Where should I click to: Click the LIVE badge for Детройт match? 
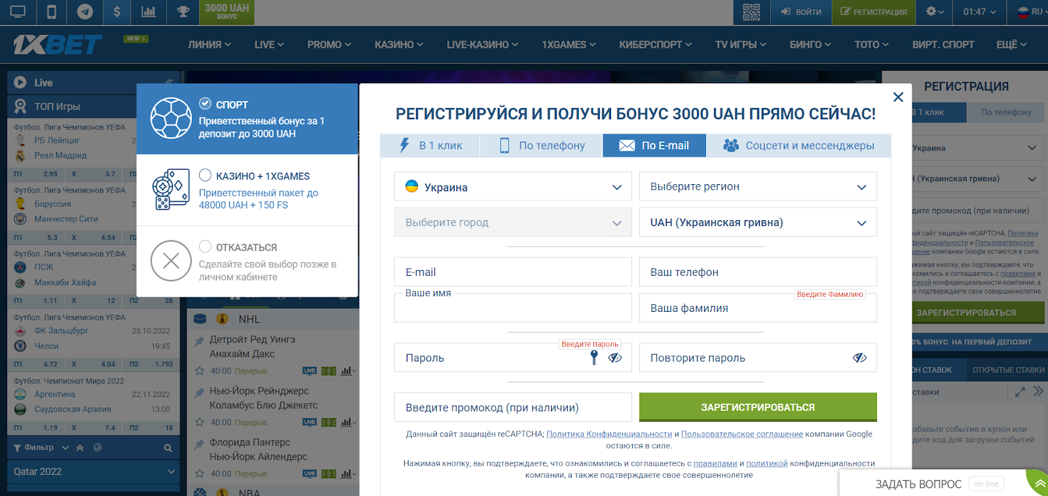pyautogui.click(x=310, y=371)
